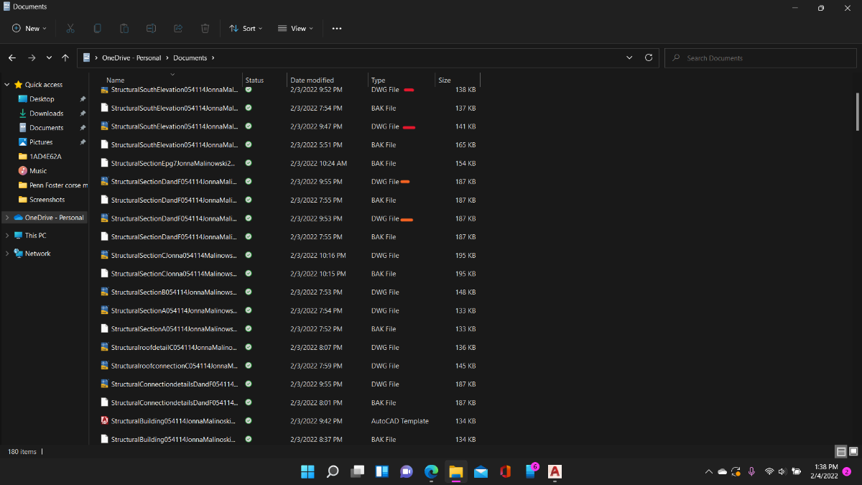Click the vertical scrollbar of file list

(x=856, y=111)
